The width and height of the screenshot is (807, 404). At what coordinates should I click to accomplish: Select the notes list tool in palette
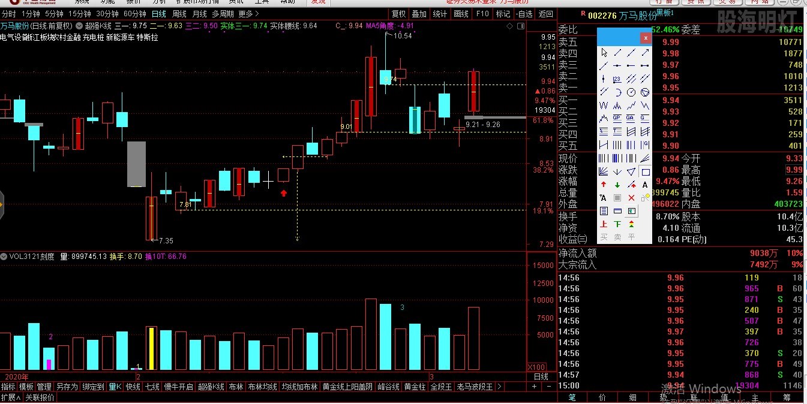click(604, 211)
